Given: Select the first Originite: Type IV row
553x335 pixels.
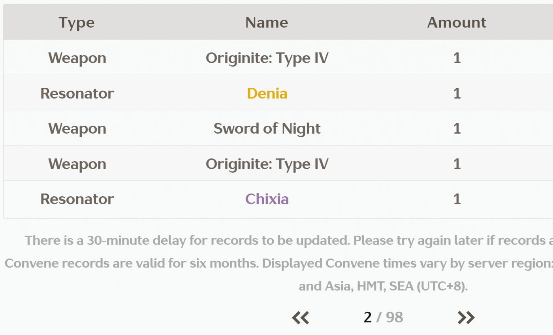Looking at the screenshot, I should pyautogui.click(x=278, y=58).
